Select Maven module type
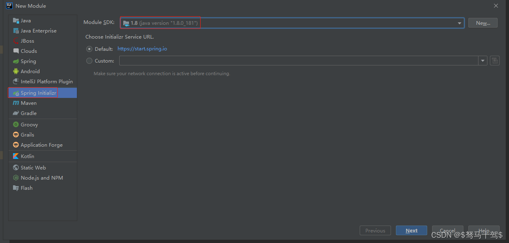 coord(43,103)
